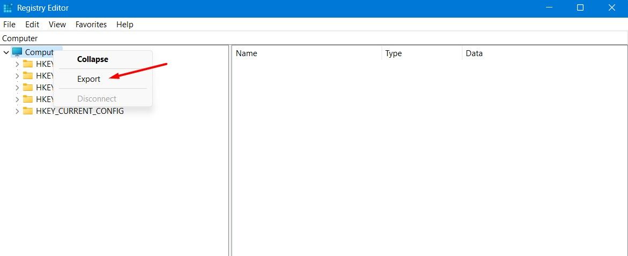Open the File menu

pyautogui.click(x=9, y=25)
